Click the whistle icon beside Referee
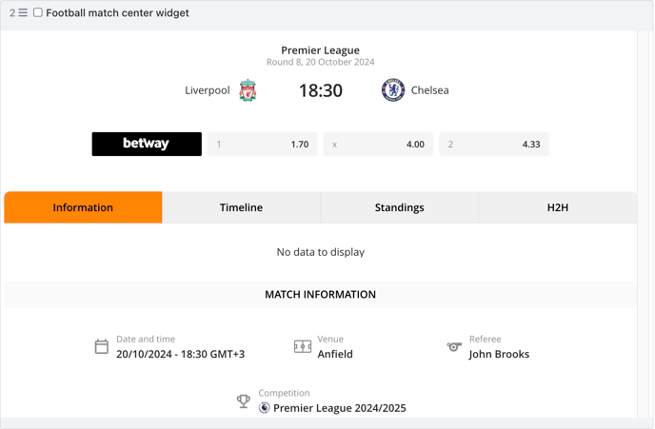Screen dimensions: 655x429 (454, 346)
